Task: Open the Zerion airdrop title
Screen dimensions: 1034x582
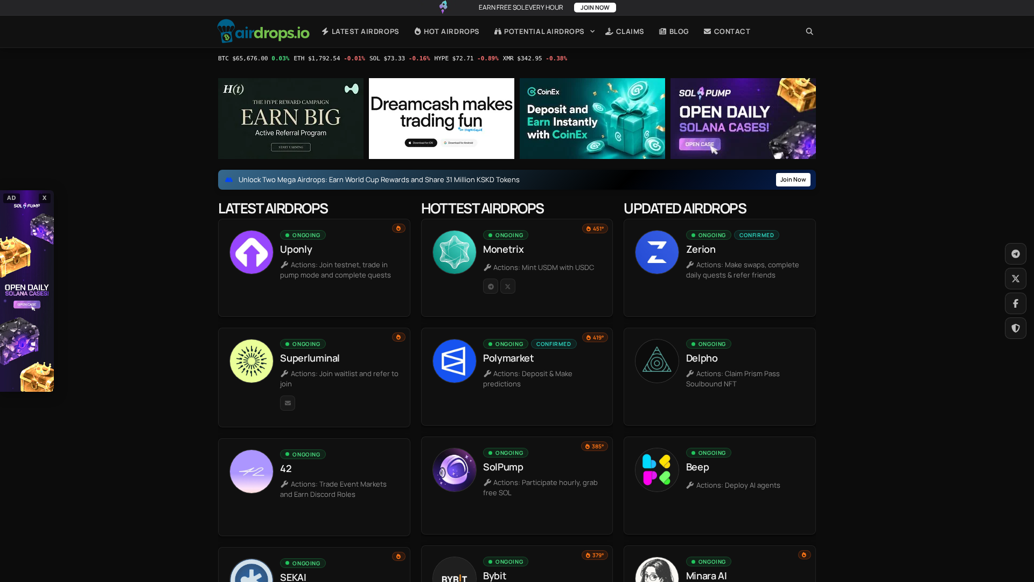Action: tap(701, 250)
